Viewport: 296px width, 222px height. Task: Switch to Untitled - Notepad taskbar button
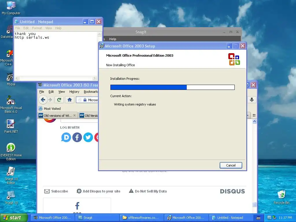(x=231, y=218)
